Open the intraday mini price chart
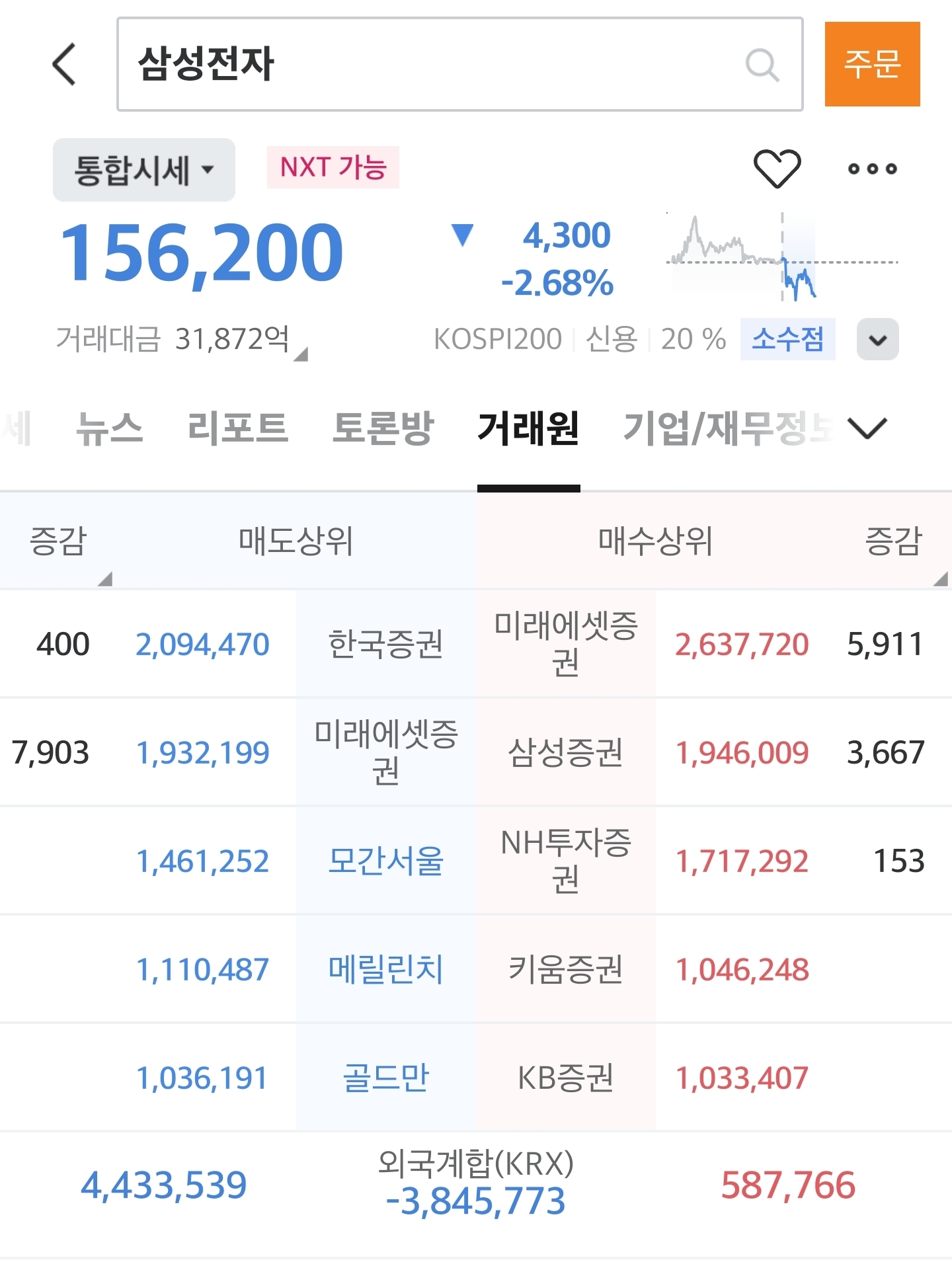The height and width of the screenshot is (1266, 952). click(x=781, y=258)
